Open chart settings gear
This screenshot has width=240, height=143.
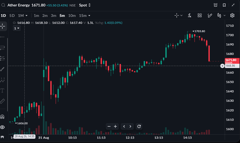232,16
